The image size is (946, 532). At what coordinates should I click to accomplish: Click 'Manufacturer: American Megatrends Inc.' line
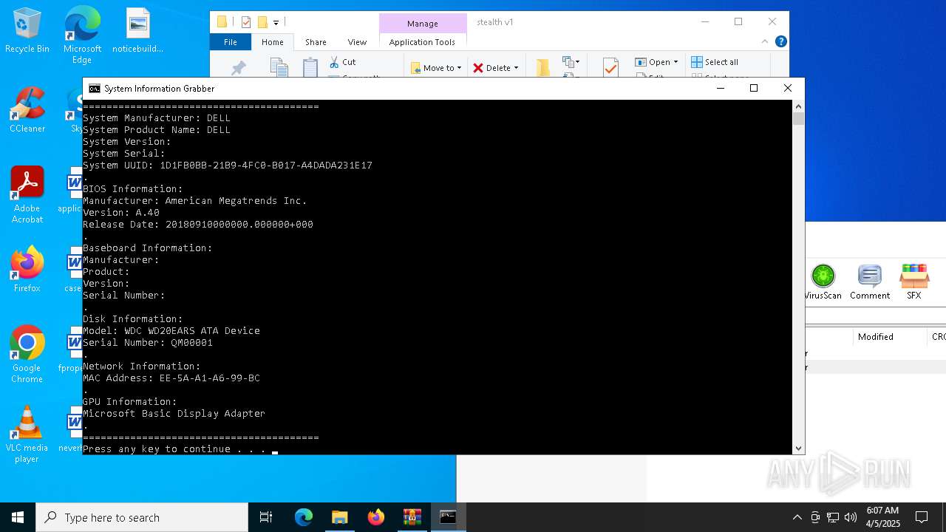[194, 201]
